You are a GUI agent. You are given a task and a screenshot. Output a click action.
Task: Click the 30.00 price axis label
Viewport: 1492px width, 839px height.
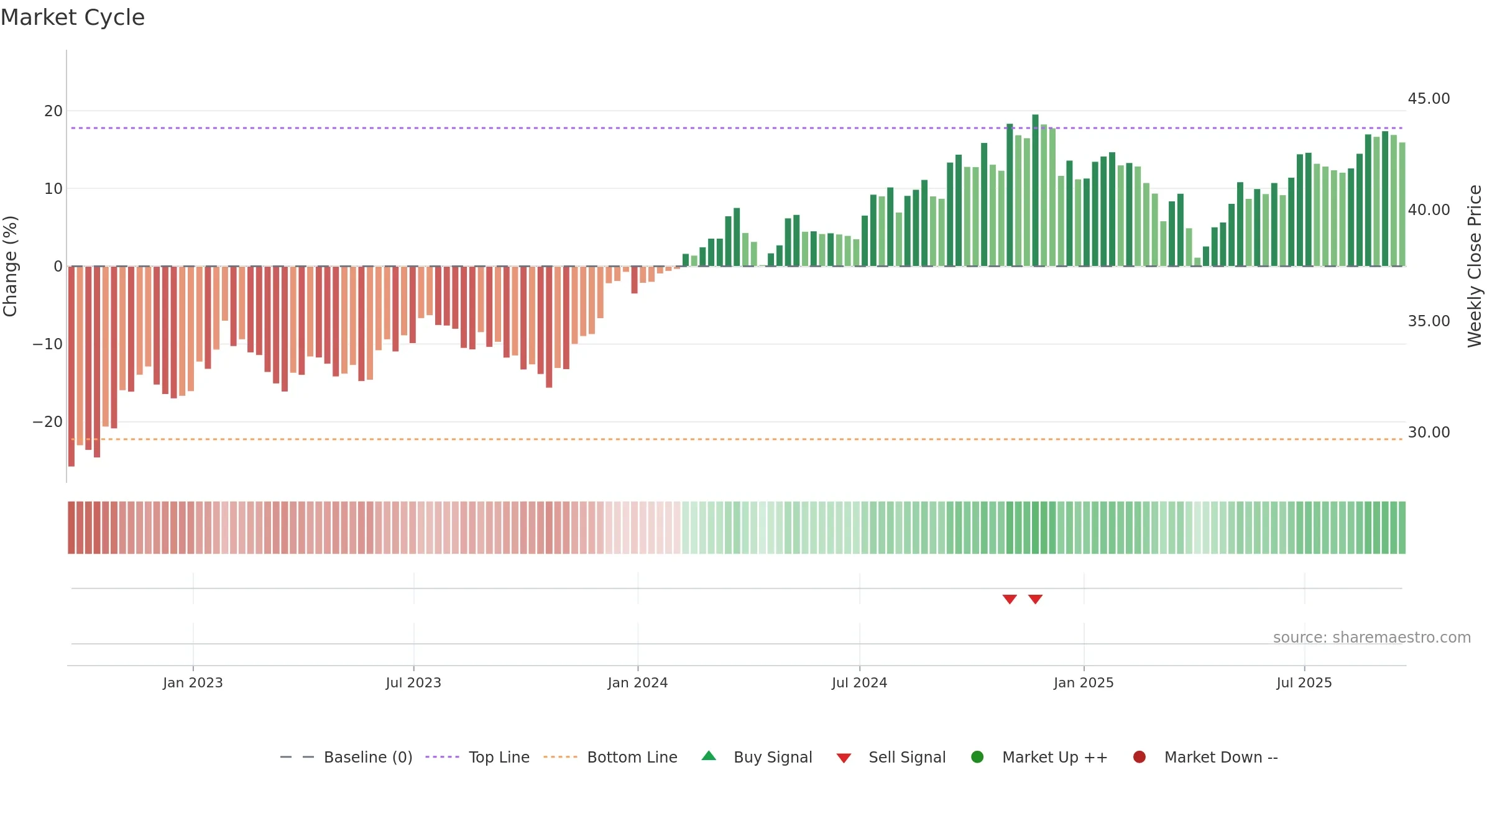click(x=1429, y=433)
